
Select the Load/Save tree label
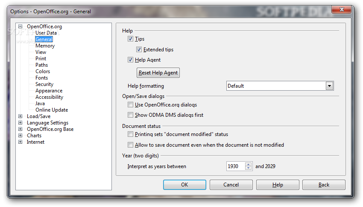point(38,116)
